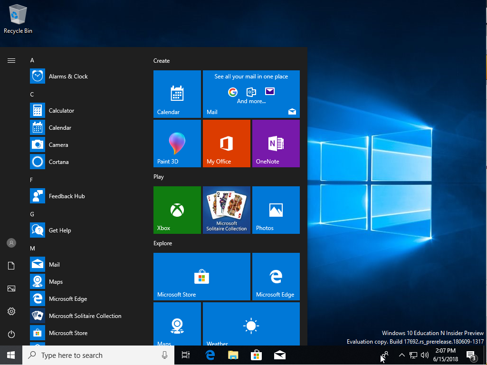This screenshot has width=487, height=365.
Task: Activate the search microphone icon
Action: 164,355
